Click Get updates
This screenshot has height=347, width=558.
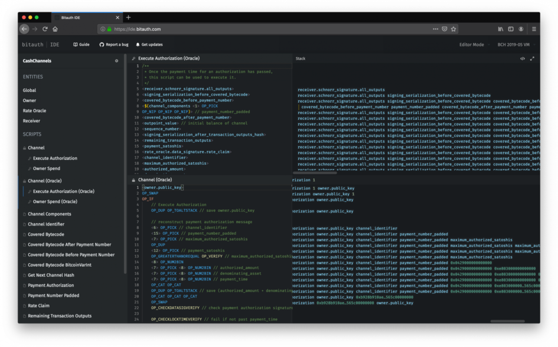click(x=149, y=44)
